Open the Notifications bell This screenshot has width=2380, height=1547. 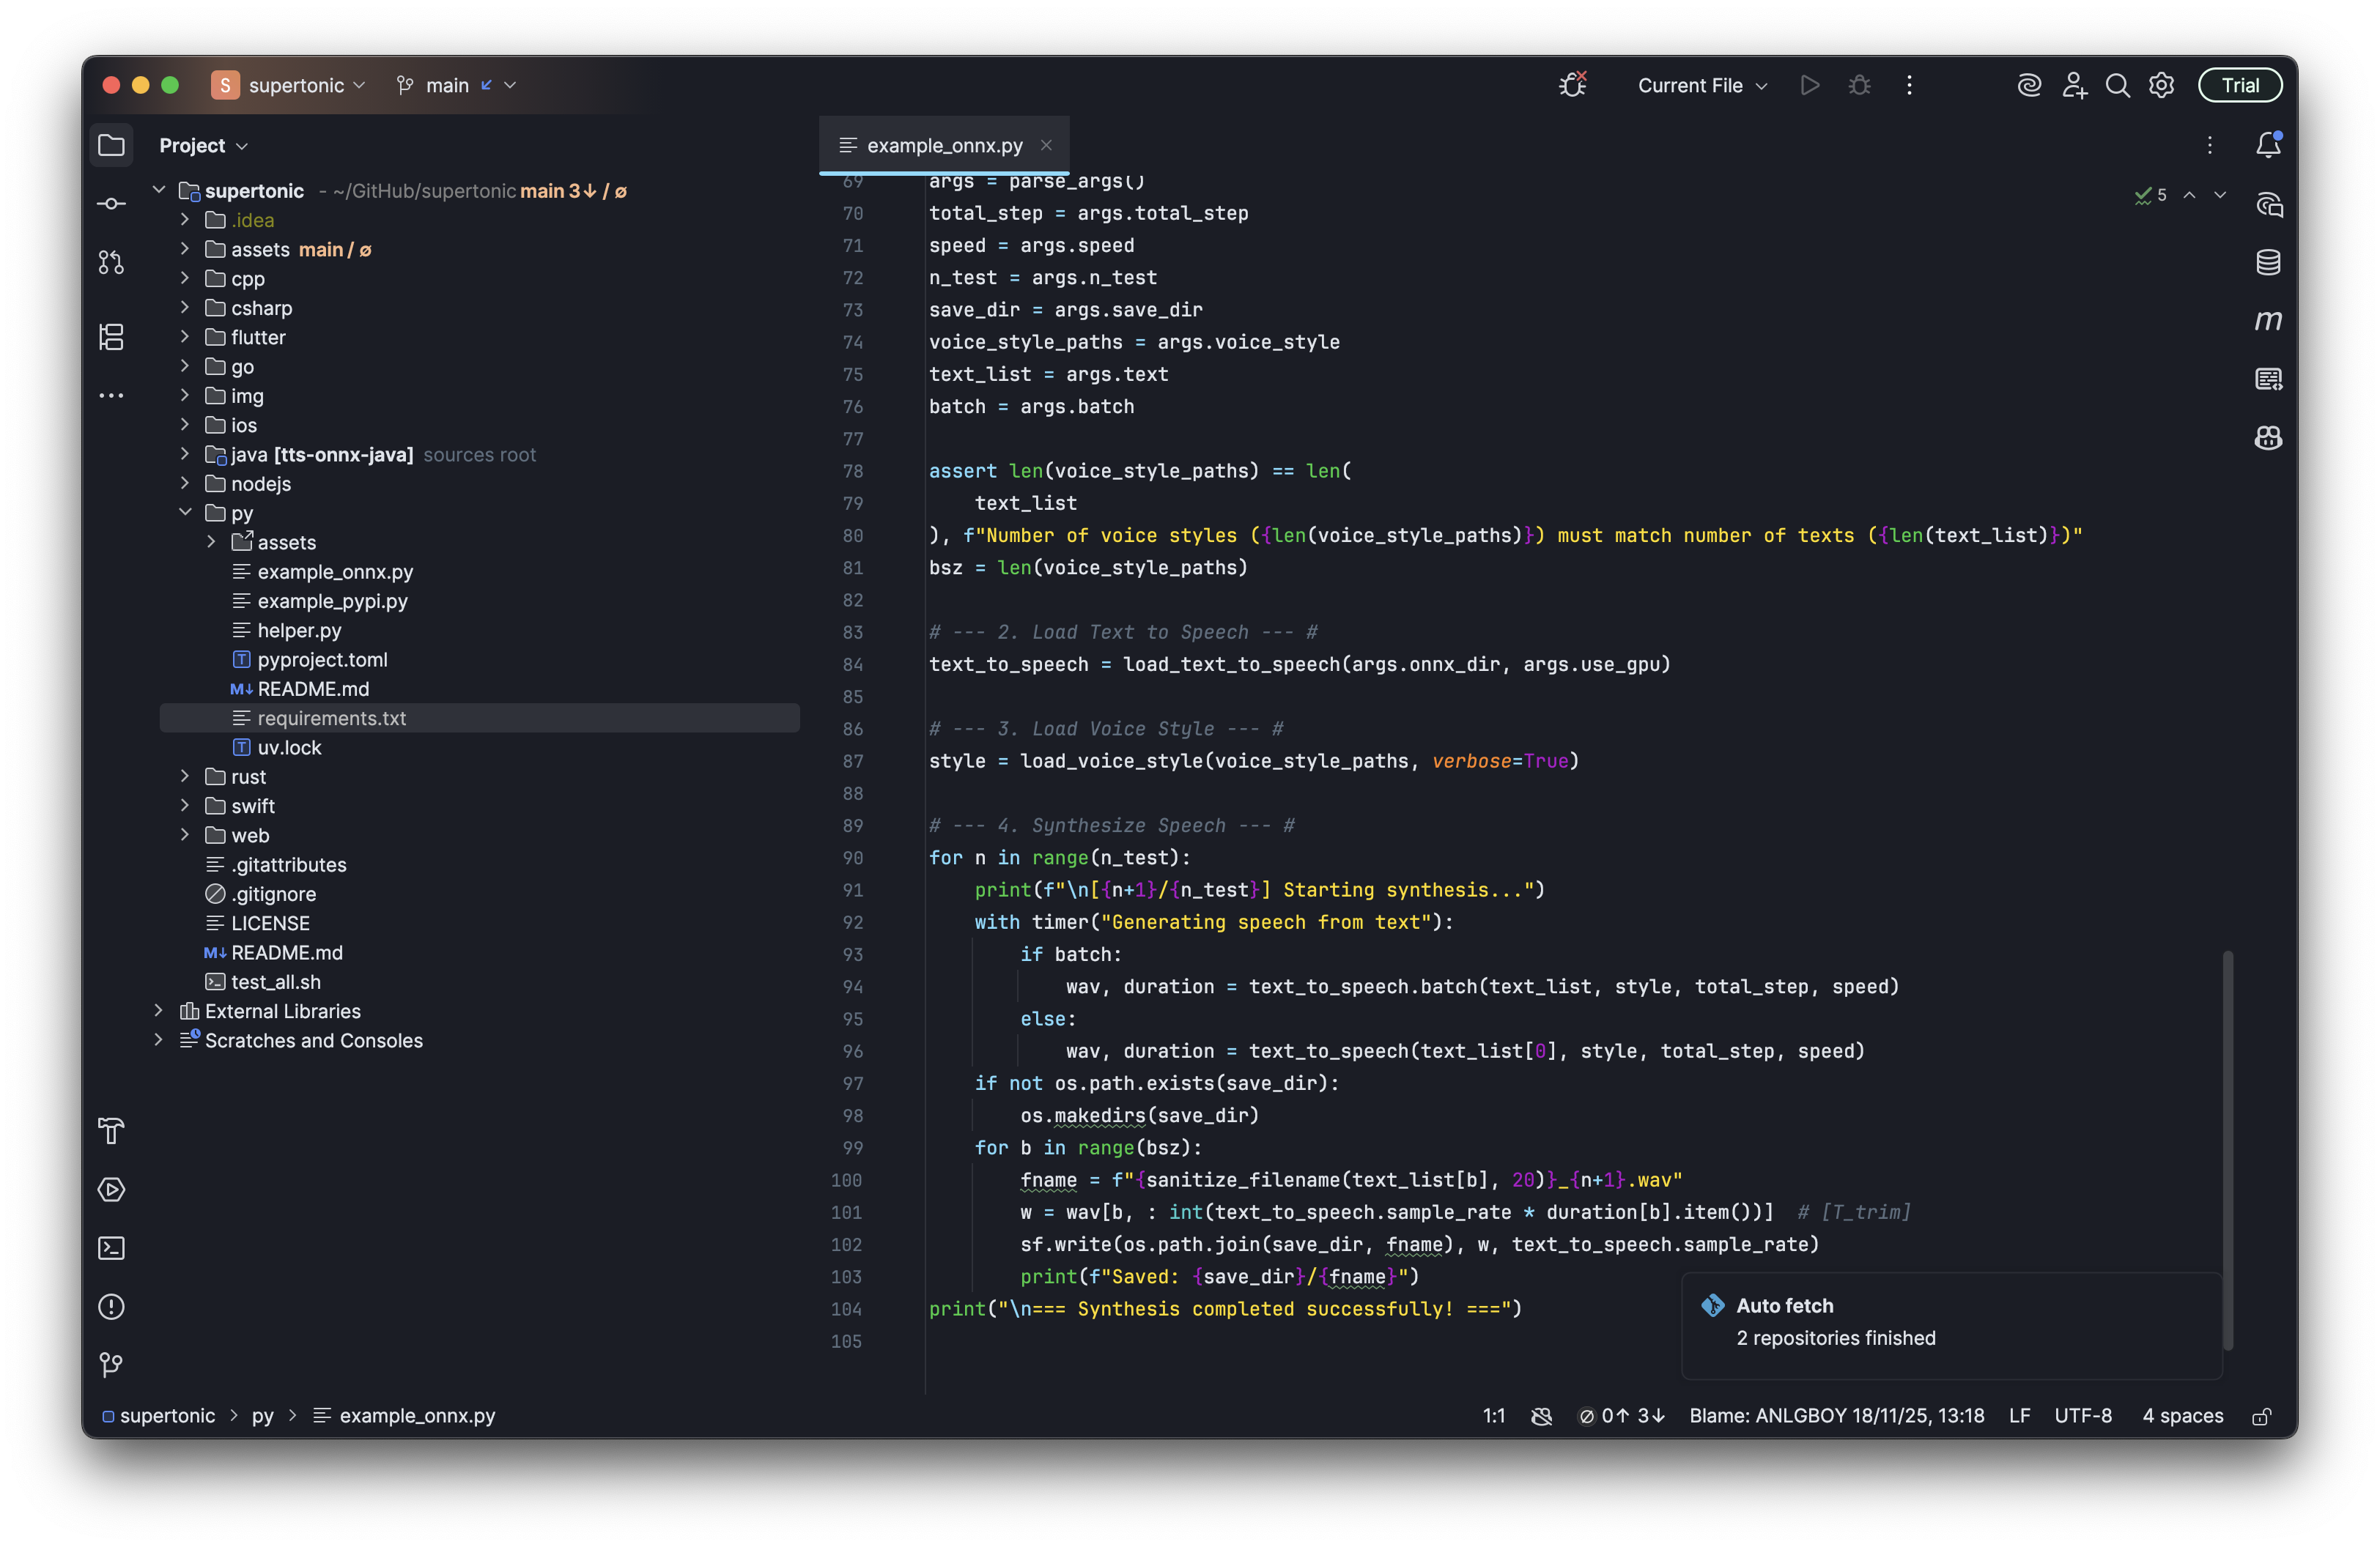click(2268, 144)
